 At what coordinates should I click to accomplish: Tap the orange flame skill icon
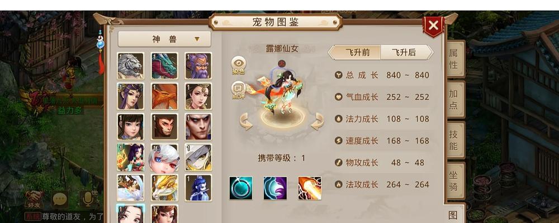click(310, 188)
